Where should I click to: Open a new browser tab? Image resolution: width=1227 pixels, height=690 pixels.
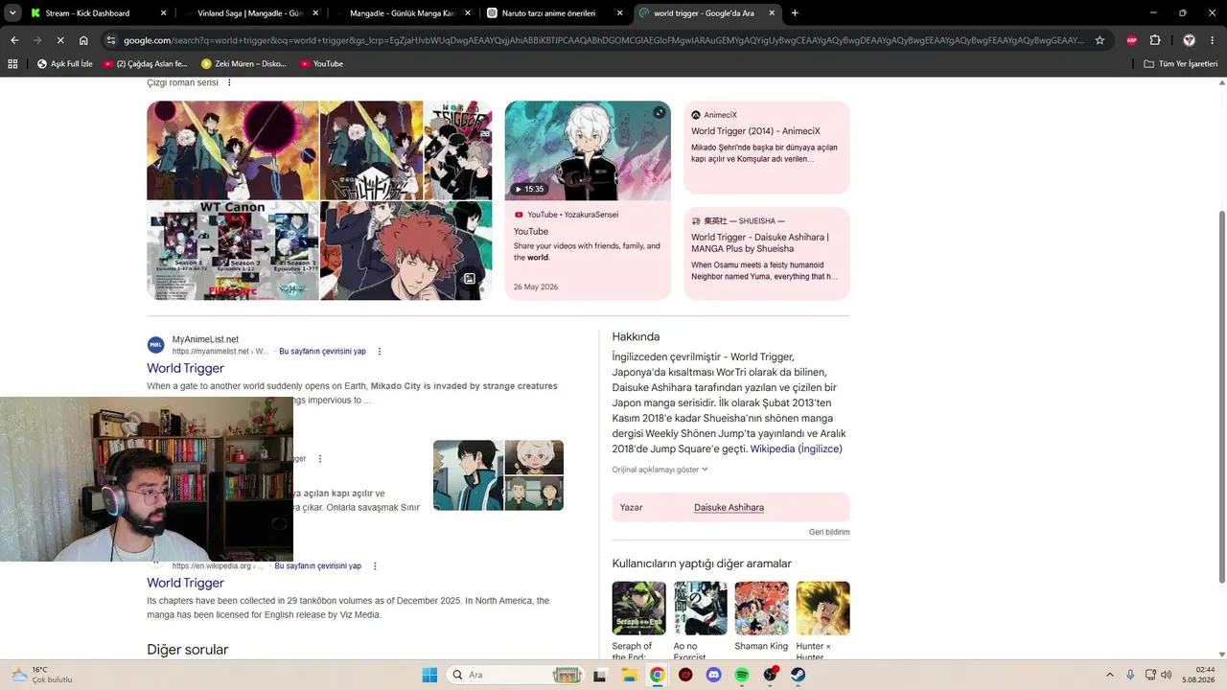pos(795,13)
